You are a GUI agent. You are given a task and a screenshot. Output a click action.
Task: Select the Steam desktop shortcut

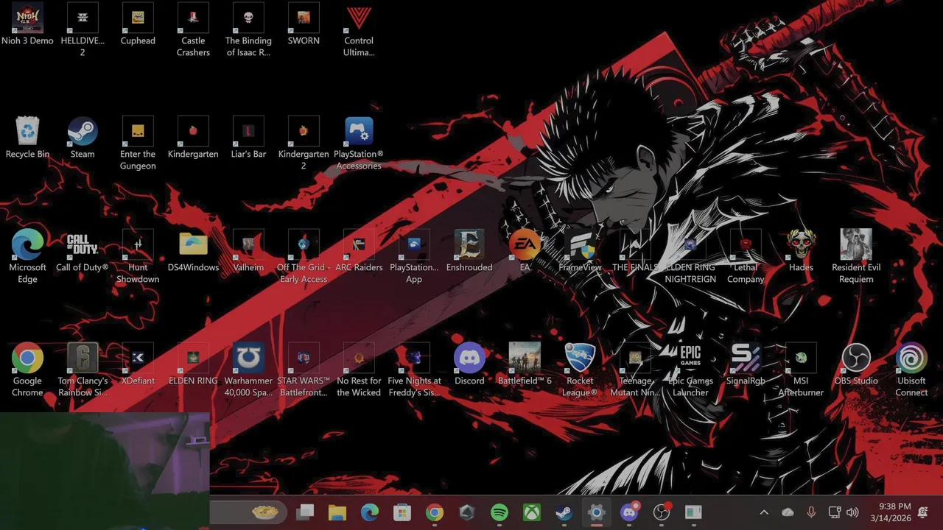coord(83,138)
